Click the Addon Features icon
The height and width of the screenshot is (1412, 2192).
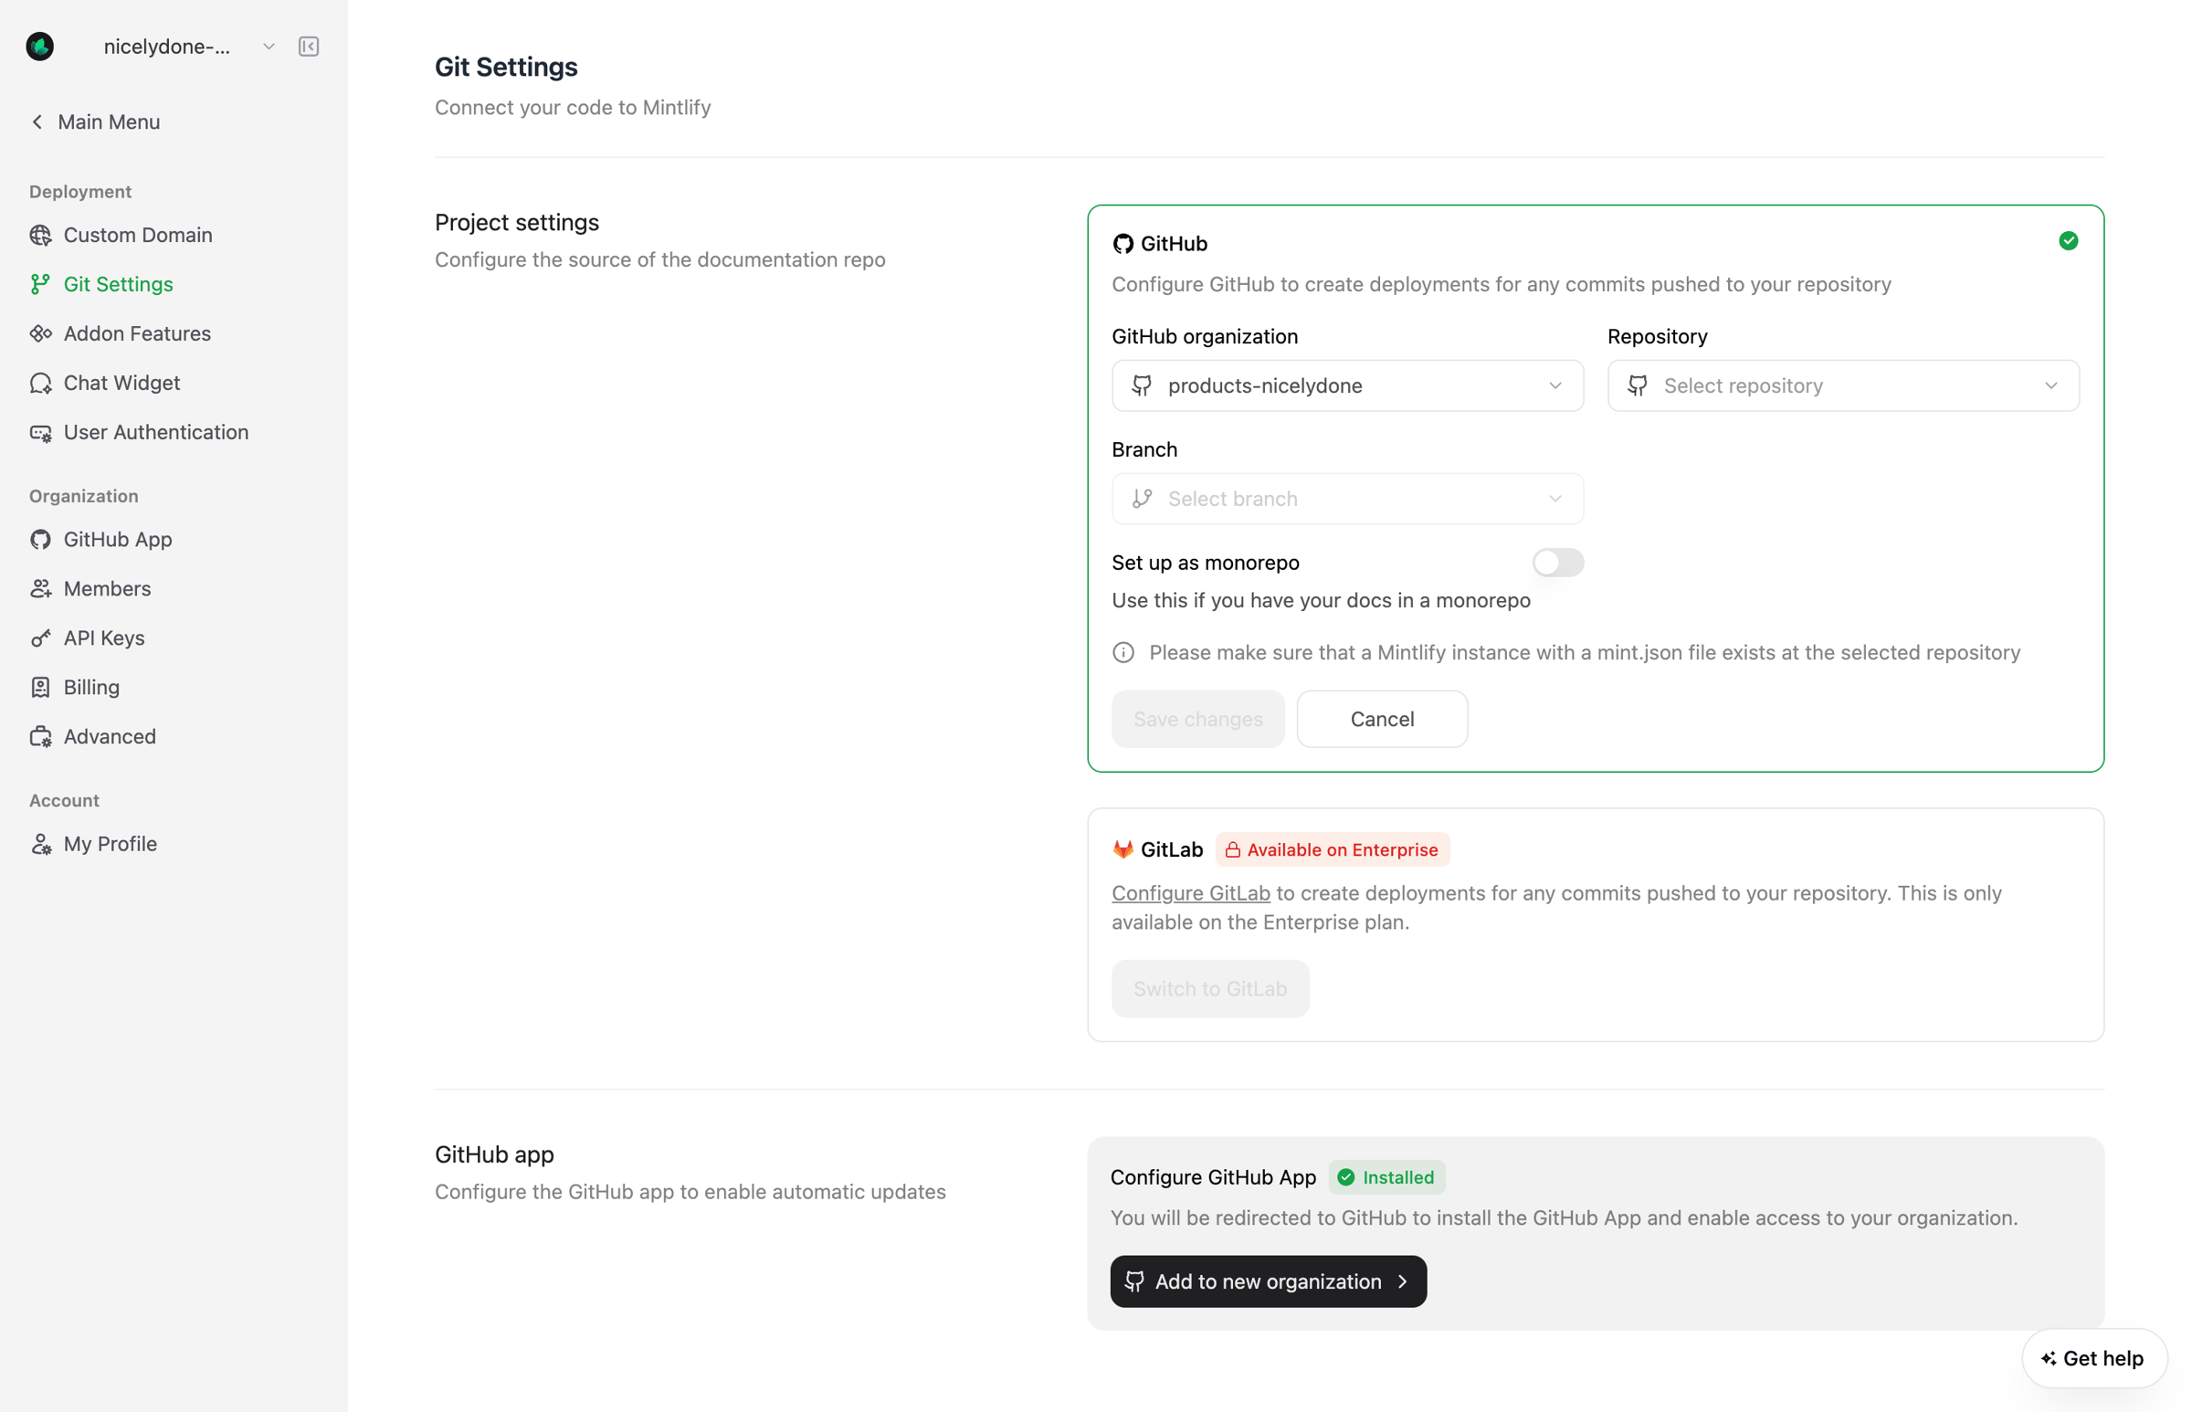(x=40, y=333)
